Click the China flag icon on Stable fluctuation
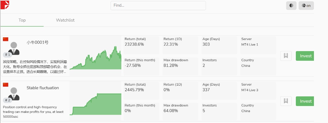This screenshot has width=328, height=123. point(6,85)
